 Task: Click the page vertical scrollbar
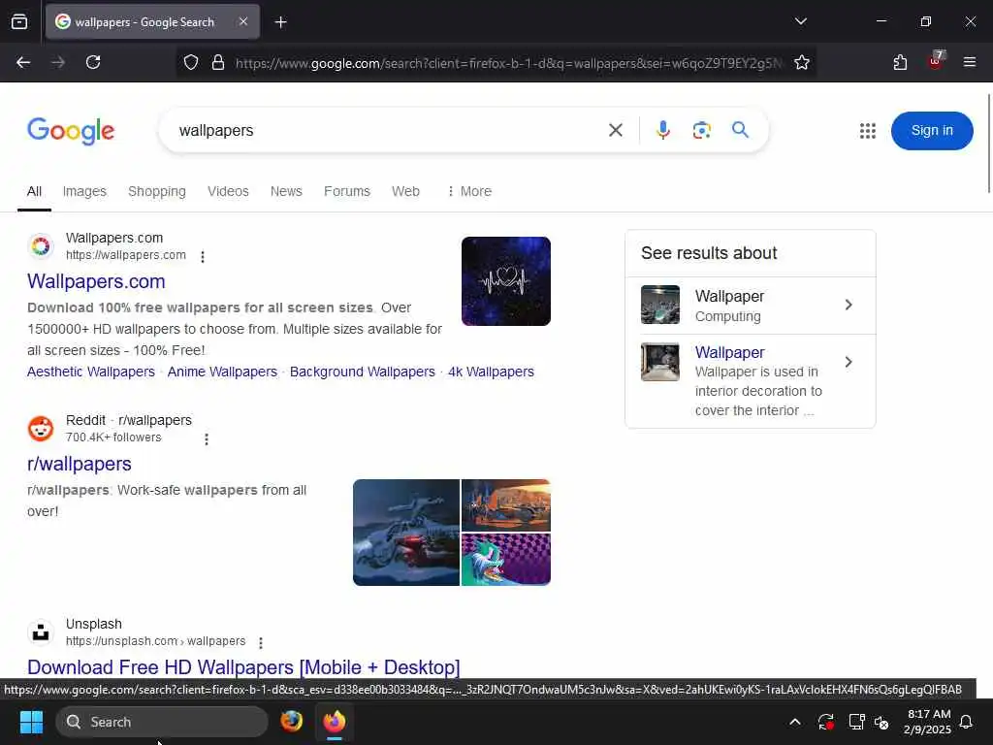989,144
